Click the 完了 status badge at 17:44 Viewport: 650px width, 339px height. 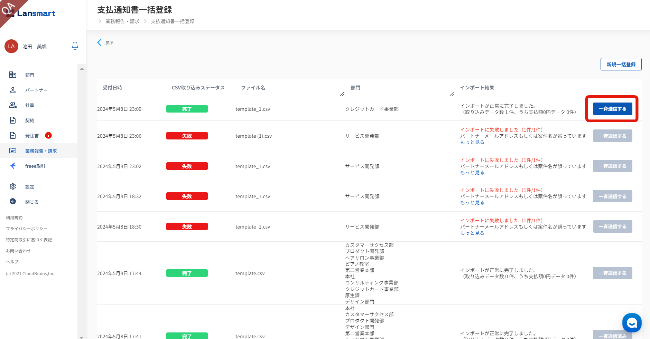coord(187,273)
